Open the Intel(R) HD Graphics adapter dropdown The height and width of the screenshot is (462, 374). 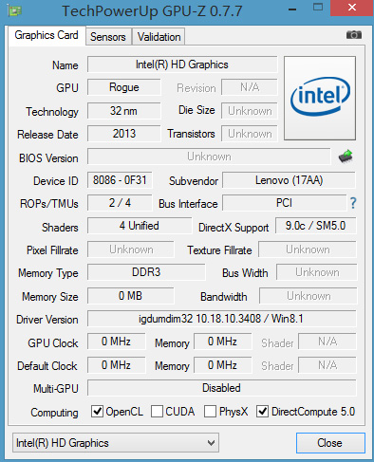(x=116, y=443)
